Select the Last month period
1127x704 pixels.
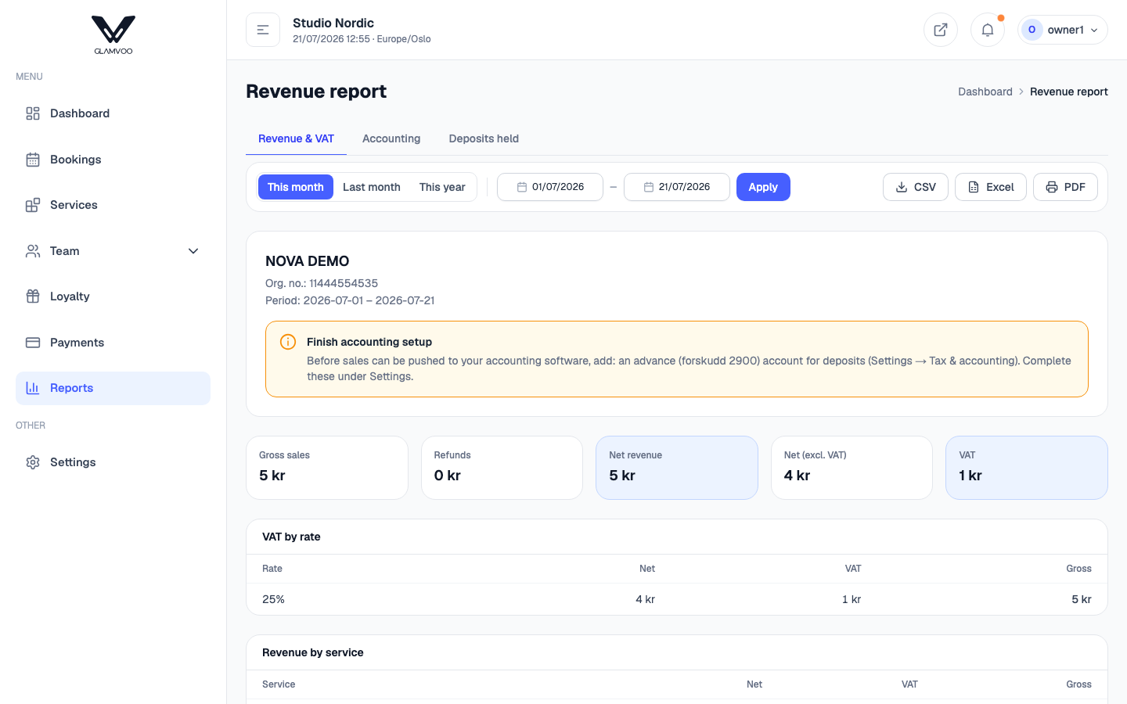(372, 187)
